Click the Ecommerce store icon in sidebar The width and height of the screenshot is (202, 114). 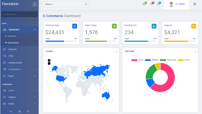(x=5, y=69)
